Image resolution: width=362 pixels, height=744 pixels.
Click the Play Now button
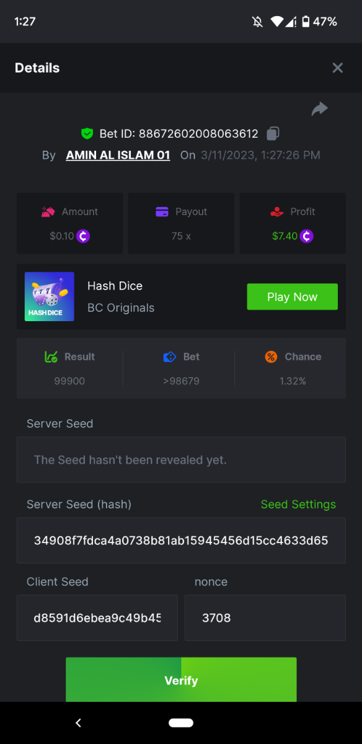pos(293,297)
